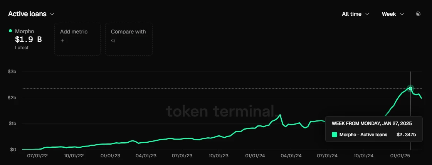Click the chevron next to Active loans
This screenshot has width=432, height=165.
coord(52,14)
